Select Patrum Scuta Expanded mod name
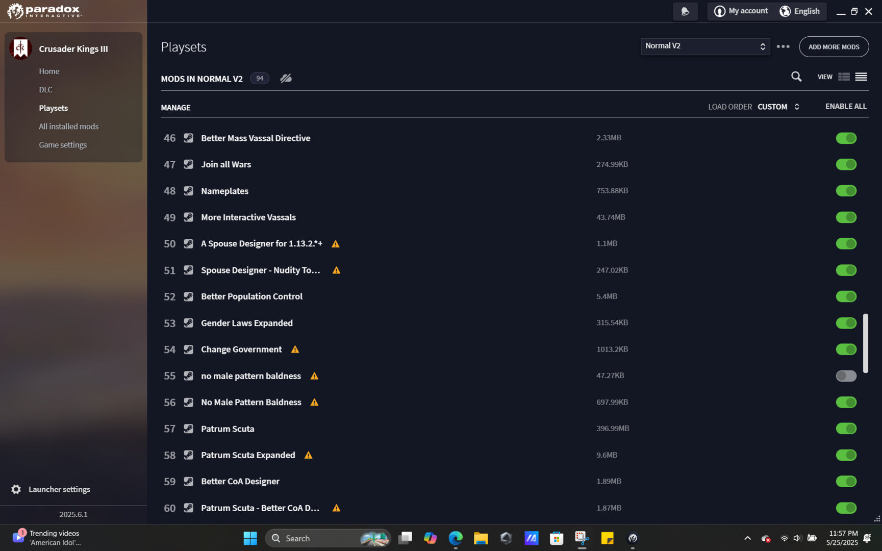This screenshot has width=882, height=551. pyautogui.click(x=248, y=455)
